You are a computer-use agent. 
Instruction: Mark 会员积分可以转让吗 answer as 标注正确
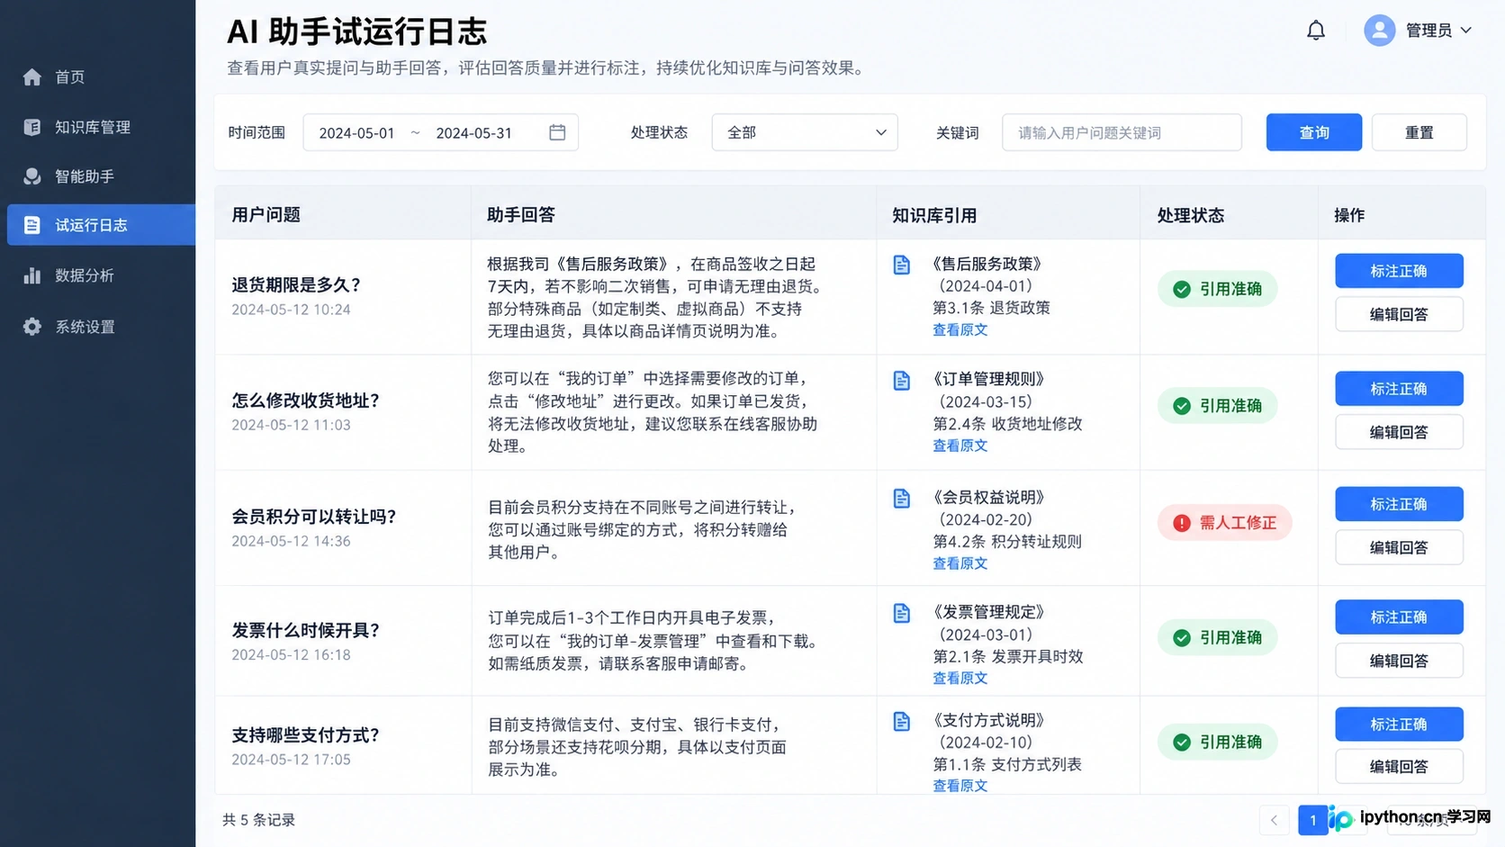(x=1399, y=504)
